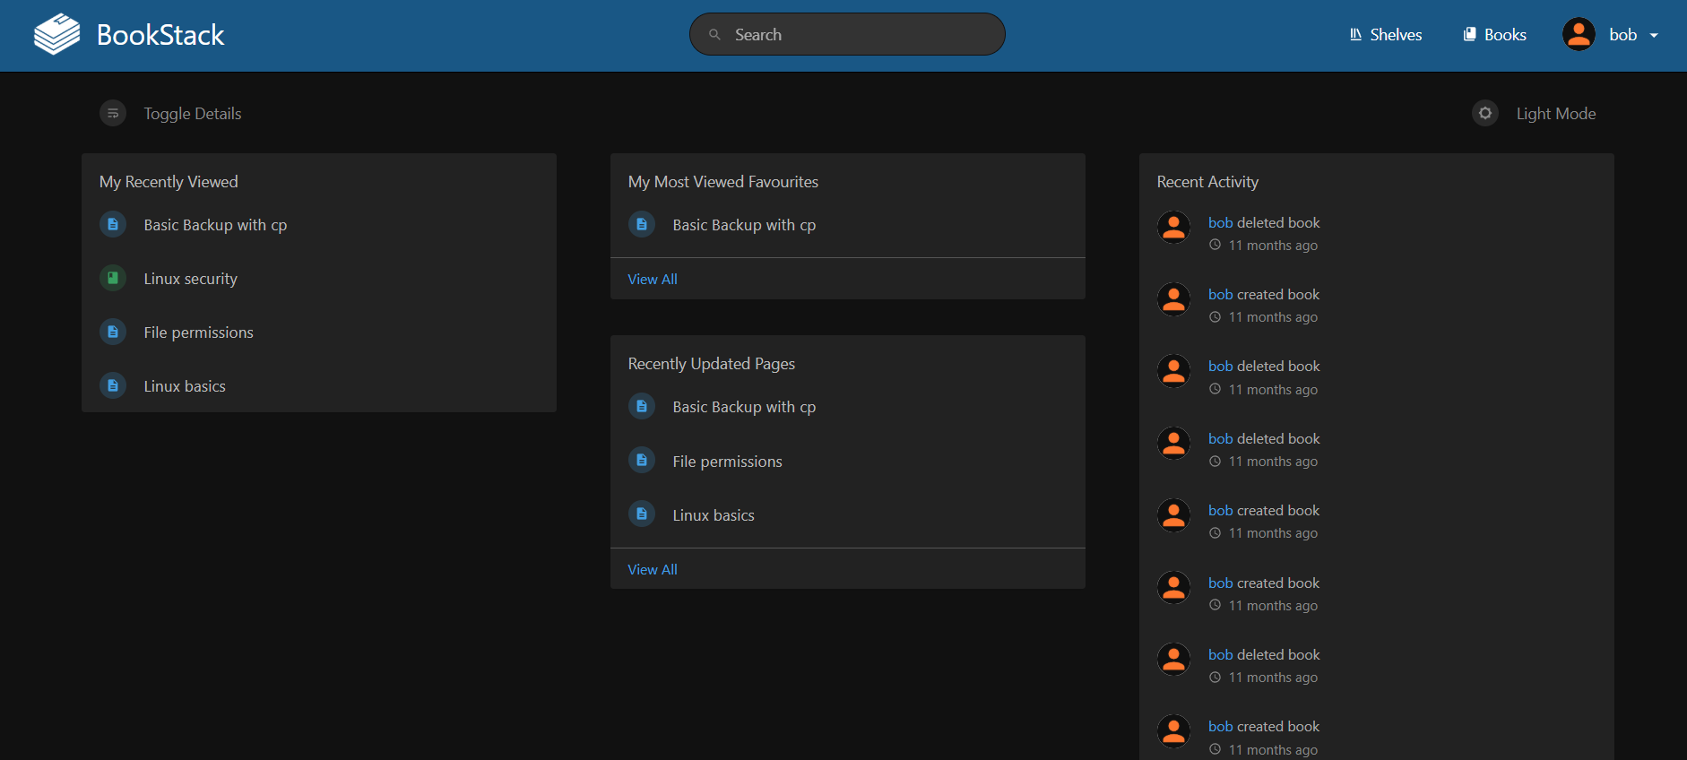The height and width of the screenshot is (760, 1687).
Task: Click the Shelves icon in header
Action: (x=1355, y=35)
